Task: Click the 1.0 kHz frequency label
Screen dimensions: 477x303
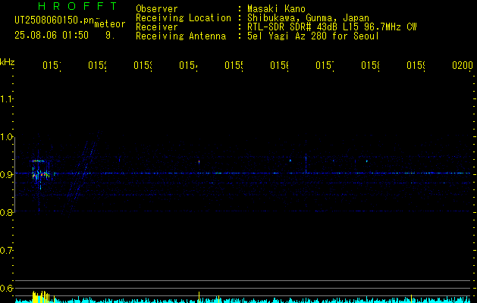Action: click(6, 137)
